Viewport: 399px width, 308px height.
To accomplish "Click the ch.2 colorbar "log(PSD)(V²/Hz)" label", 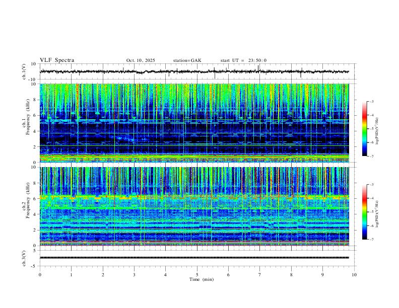I will click(x=377, y=214).
